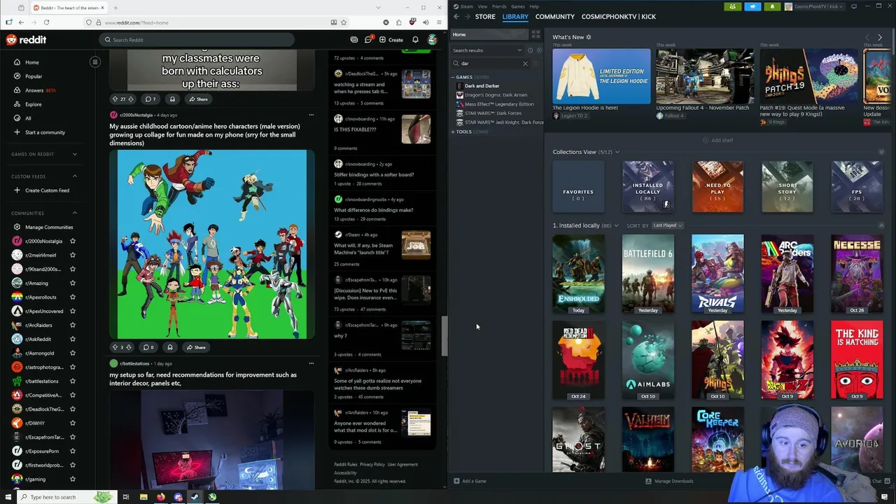The width and height of the screenshot is (896, 504).
Task: Collapse the GAMES category in Steam list
Action: pyautogui.click(x=453, y=77)
